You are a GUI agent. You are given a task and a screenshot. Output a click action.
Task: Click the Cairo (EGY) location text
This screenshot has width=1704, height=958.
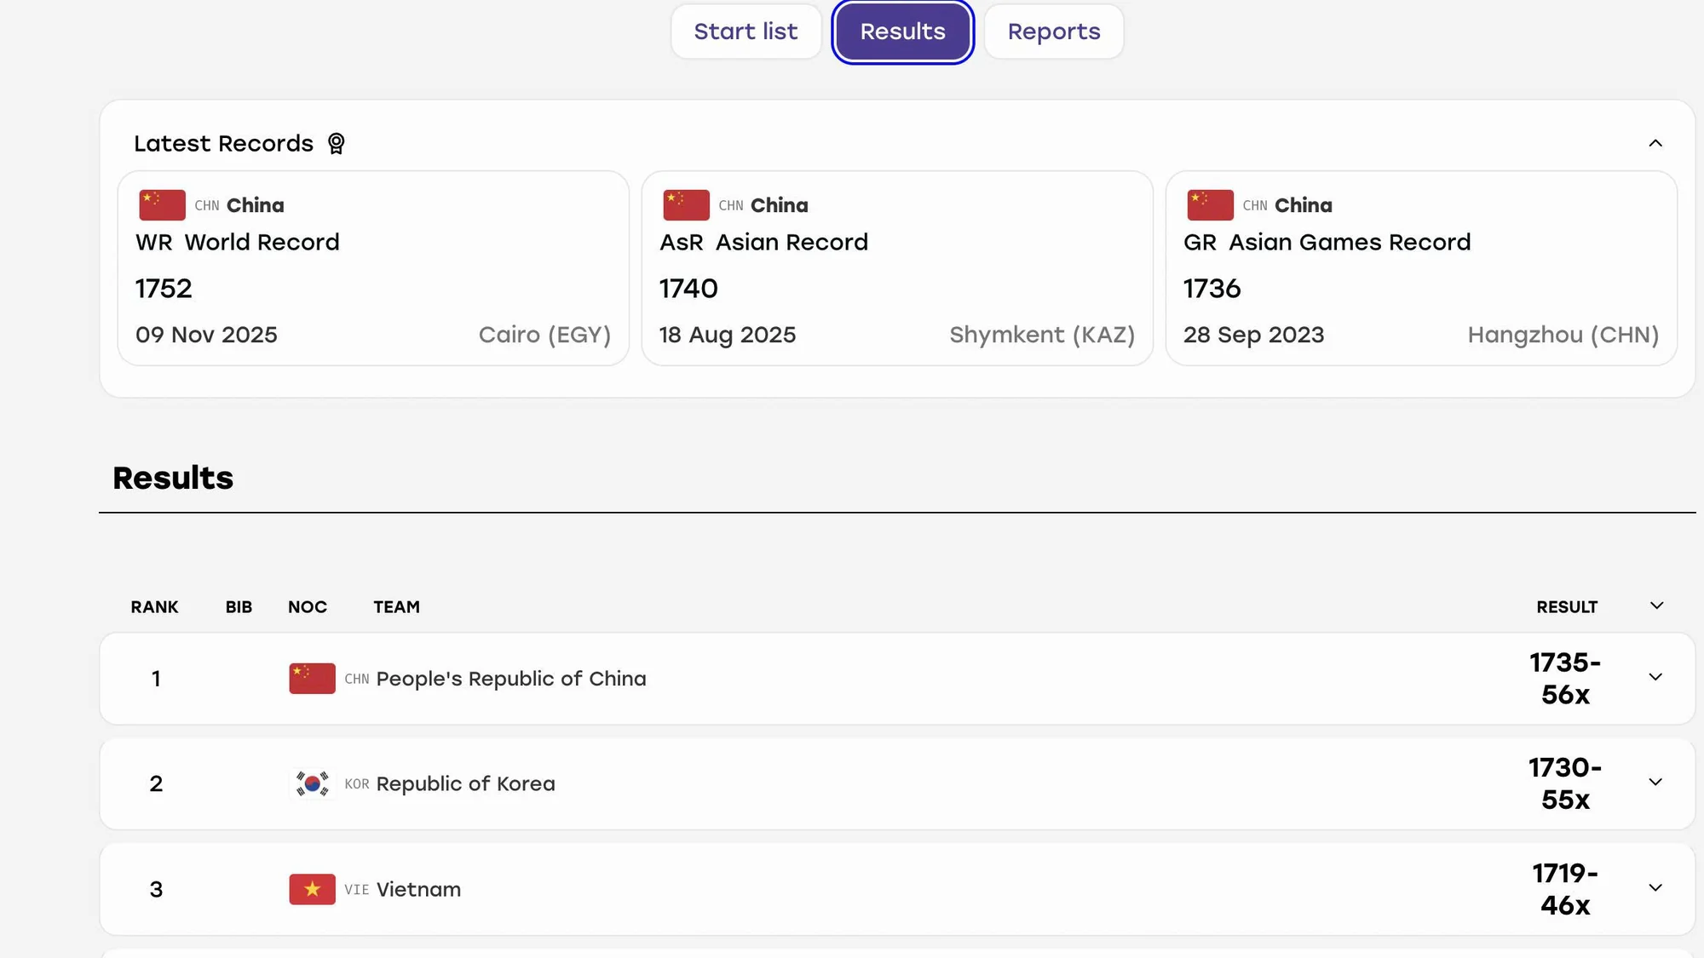(544, 335)
